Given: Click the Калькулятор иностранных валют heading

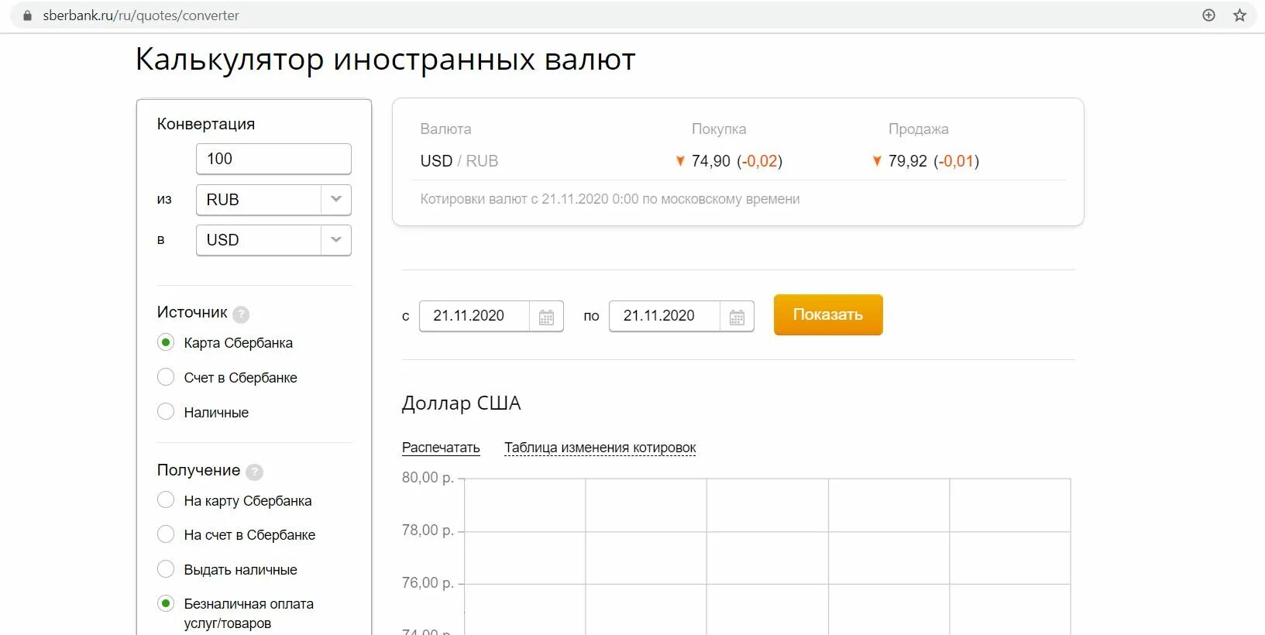Looking at the screenshot, I should coord(386,60).
